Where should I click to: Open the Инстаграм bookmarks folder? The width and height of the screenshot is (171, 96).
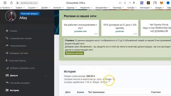tap(146, 8)
